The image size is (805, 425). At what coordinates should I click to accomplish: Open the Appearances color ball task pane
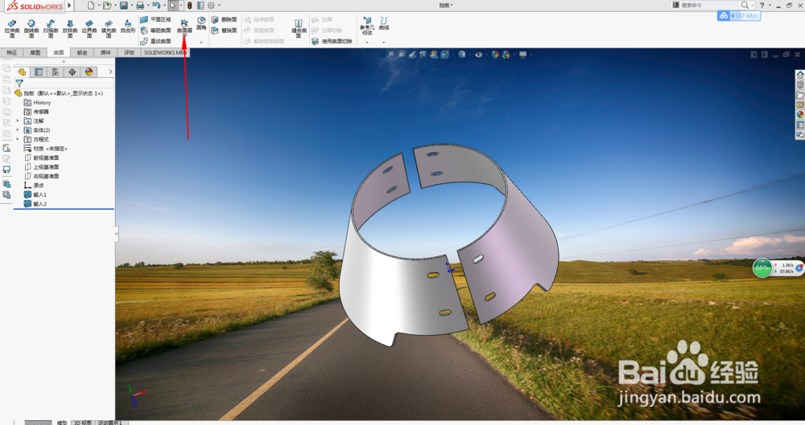click(800, 115)
